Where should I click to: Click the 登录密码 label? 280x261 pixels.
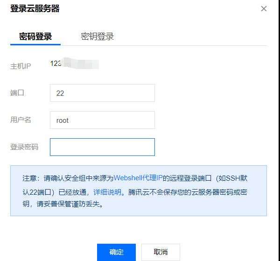(24, 147)
